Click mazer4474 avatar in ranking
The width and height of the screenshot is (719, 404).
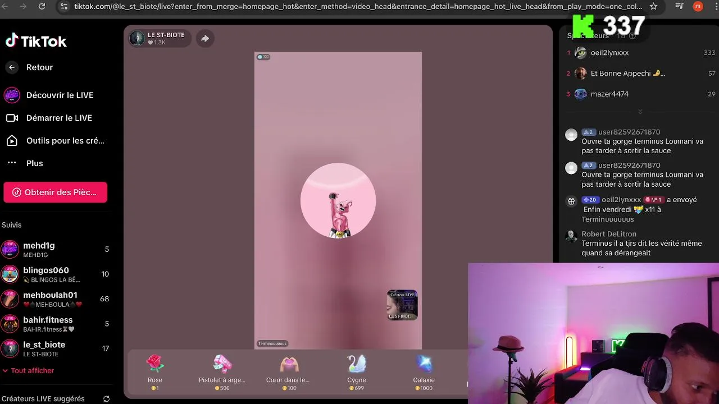[581, 94]
